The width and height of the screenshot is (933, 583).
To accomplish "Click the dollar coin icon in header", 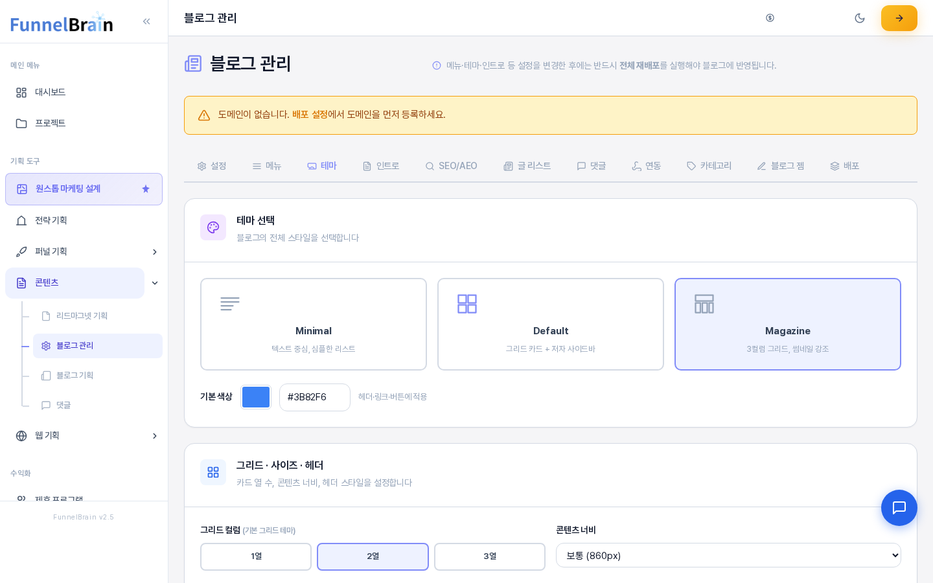I will 770,18.
